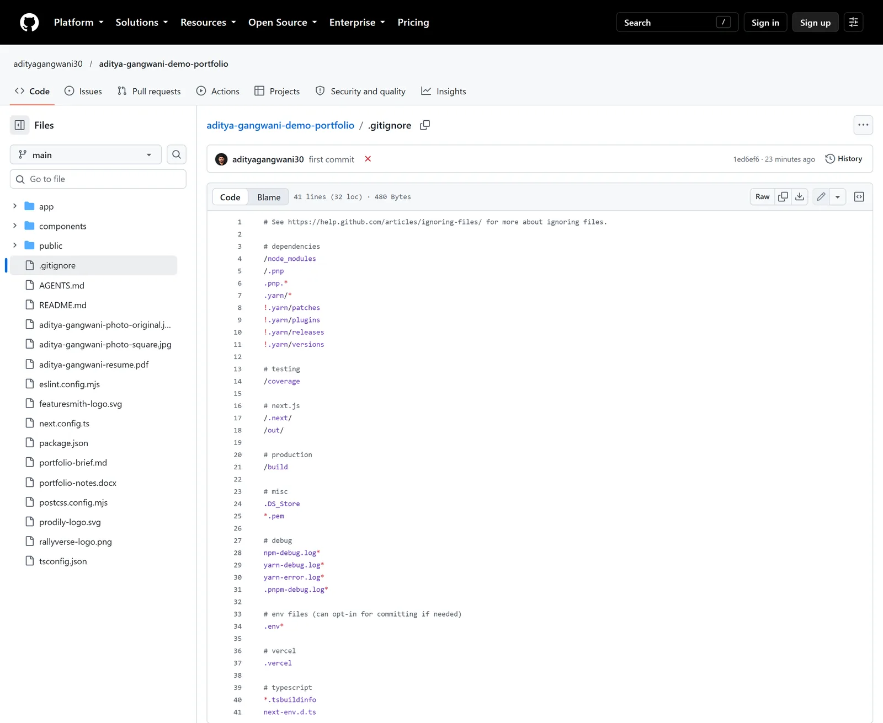Collapse the Files side panel icon
883x723 pixels.
coord(19,125)
